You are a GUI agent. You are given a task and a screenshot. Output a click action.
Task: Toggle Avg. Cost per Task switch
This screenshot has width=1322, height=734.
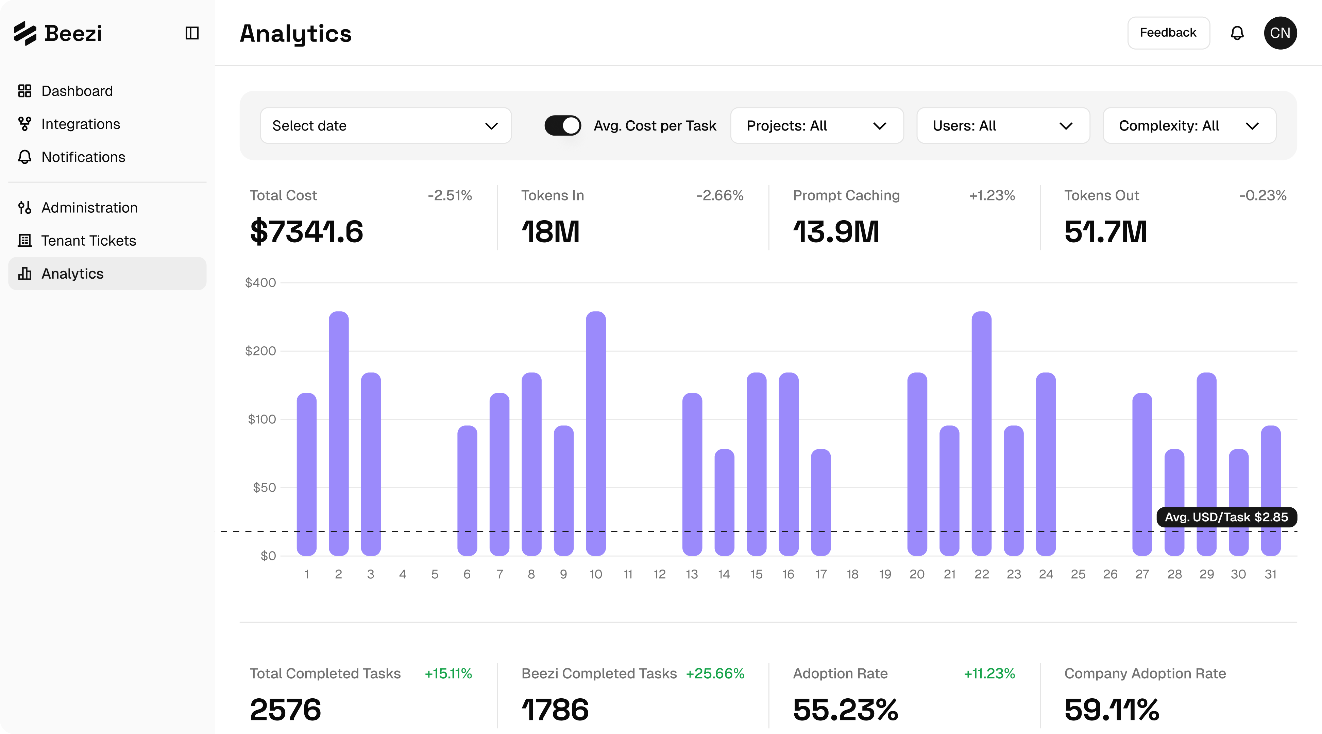point(562,126)
